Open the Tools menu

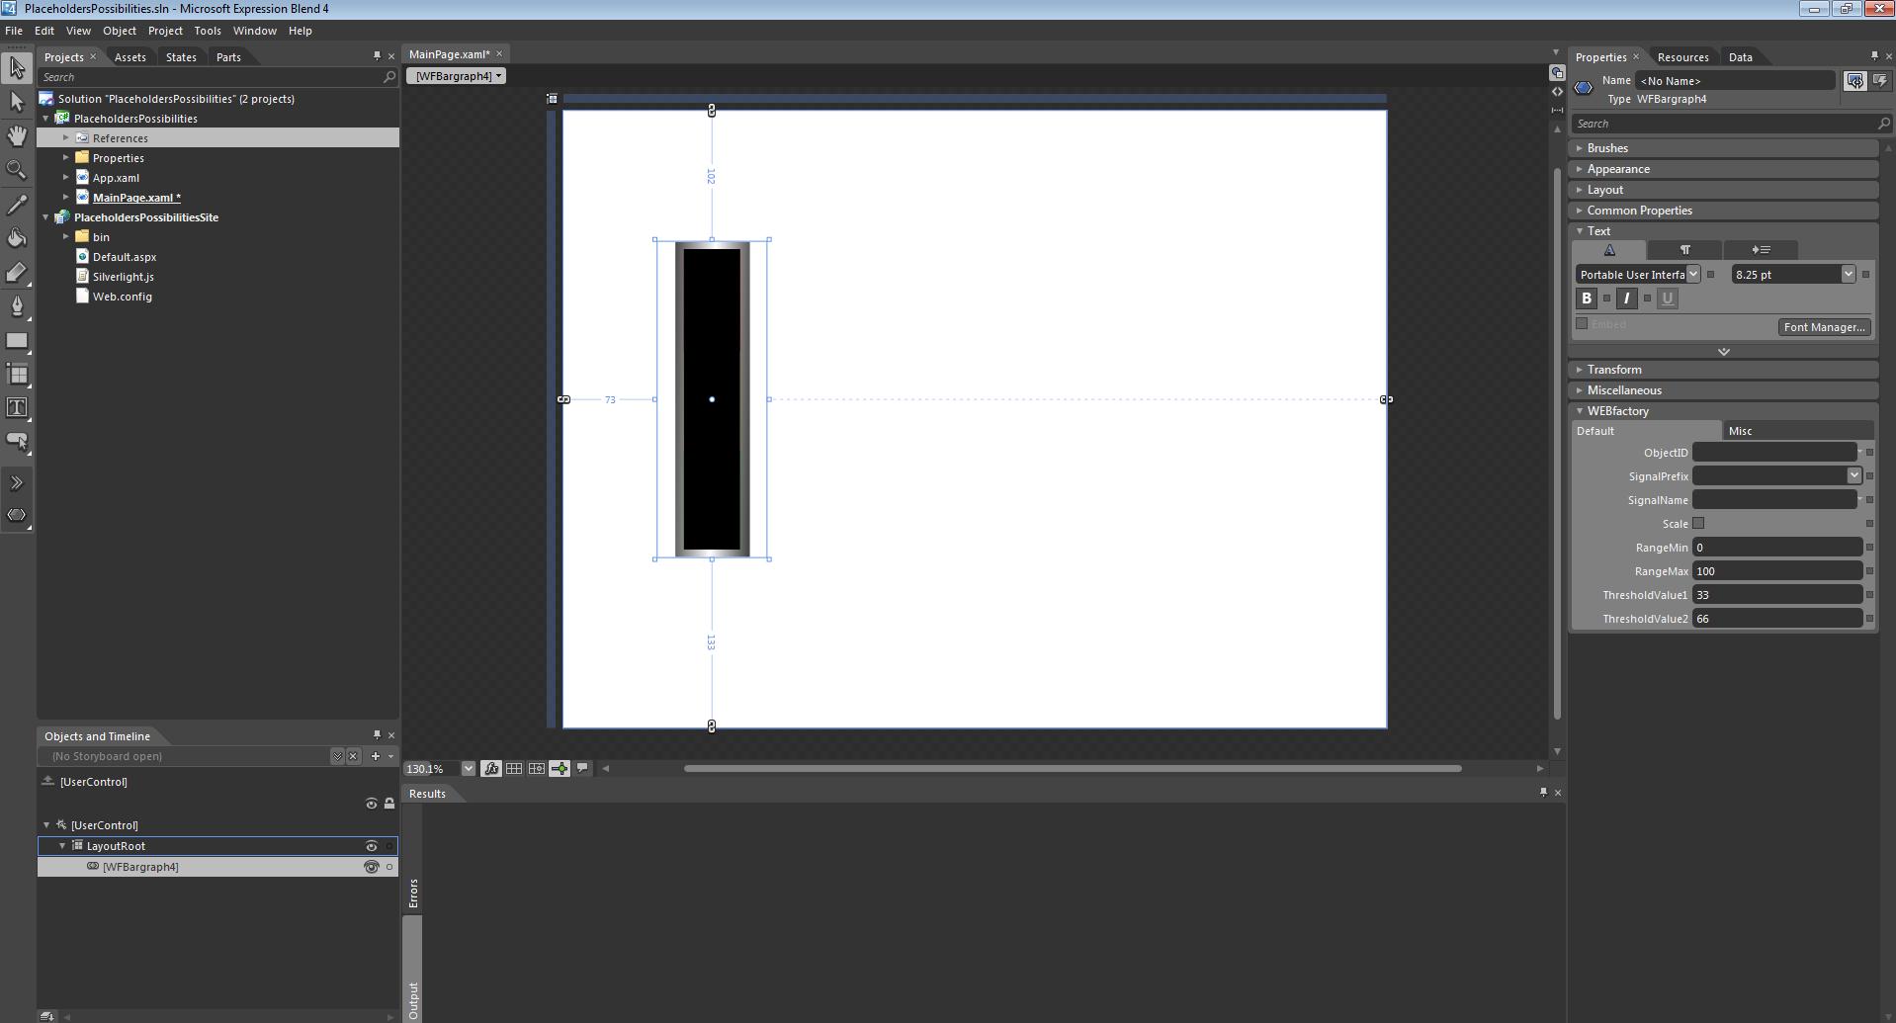tap(207, 31)
